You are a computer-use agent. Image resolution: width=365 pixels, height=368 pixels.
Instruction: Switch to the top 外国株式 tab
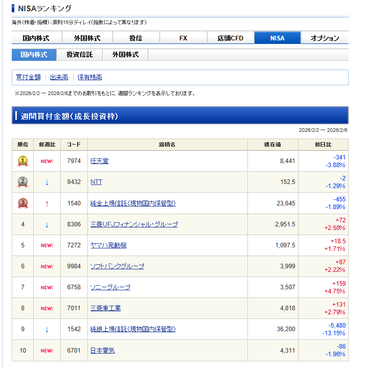(x=87, y=38)
